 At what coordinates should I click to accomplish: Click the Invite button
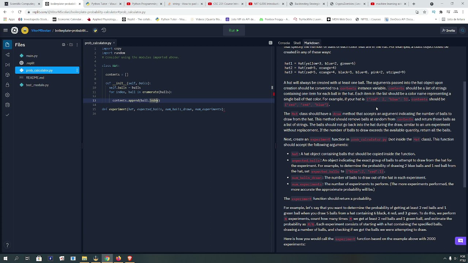(448, 30)
